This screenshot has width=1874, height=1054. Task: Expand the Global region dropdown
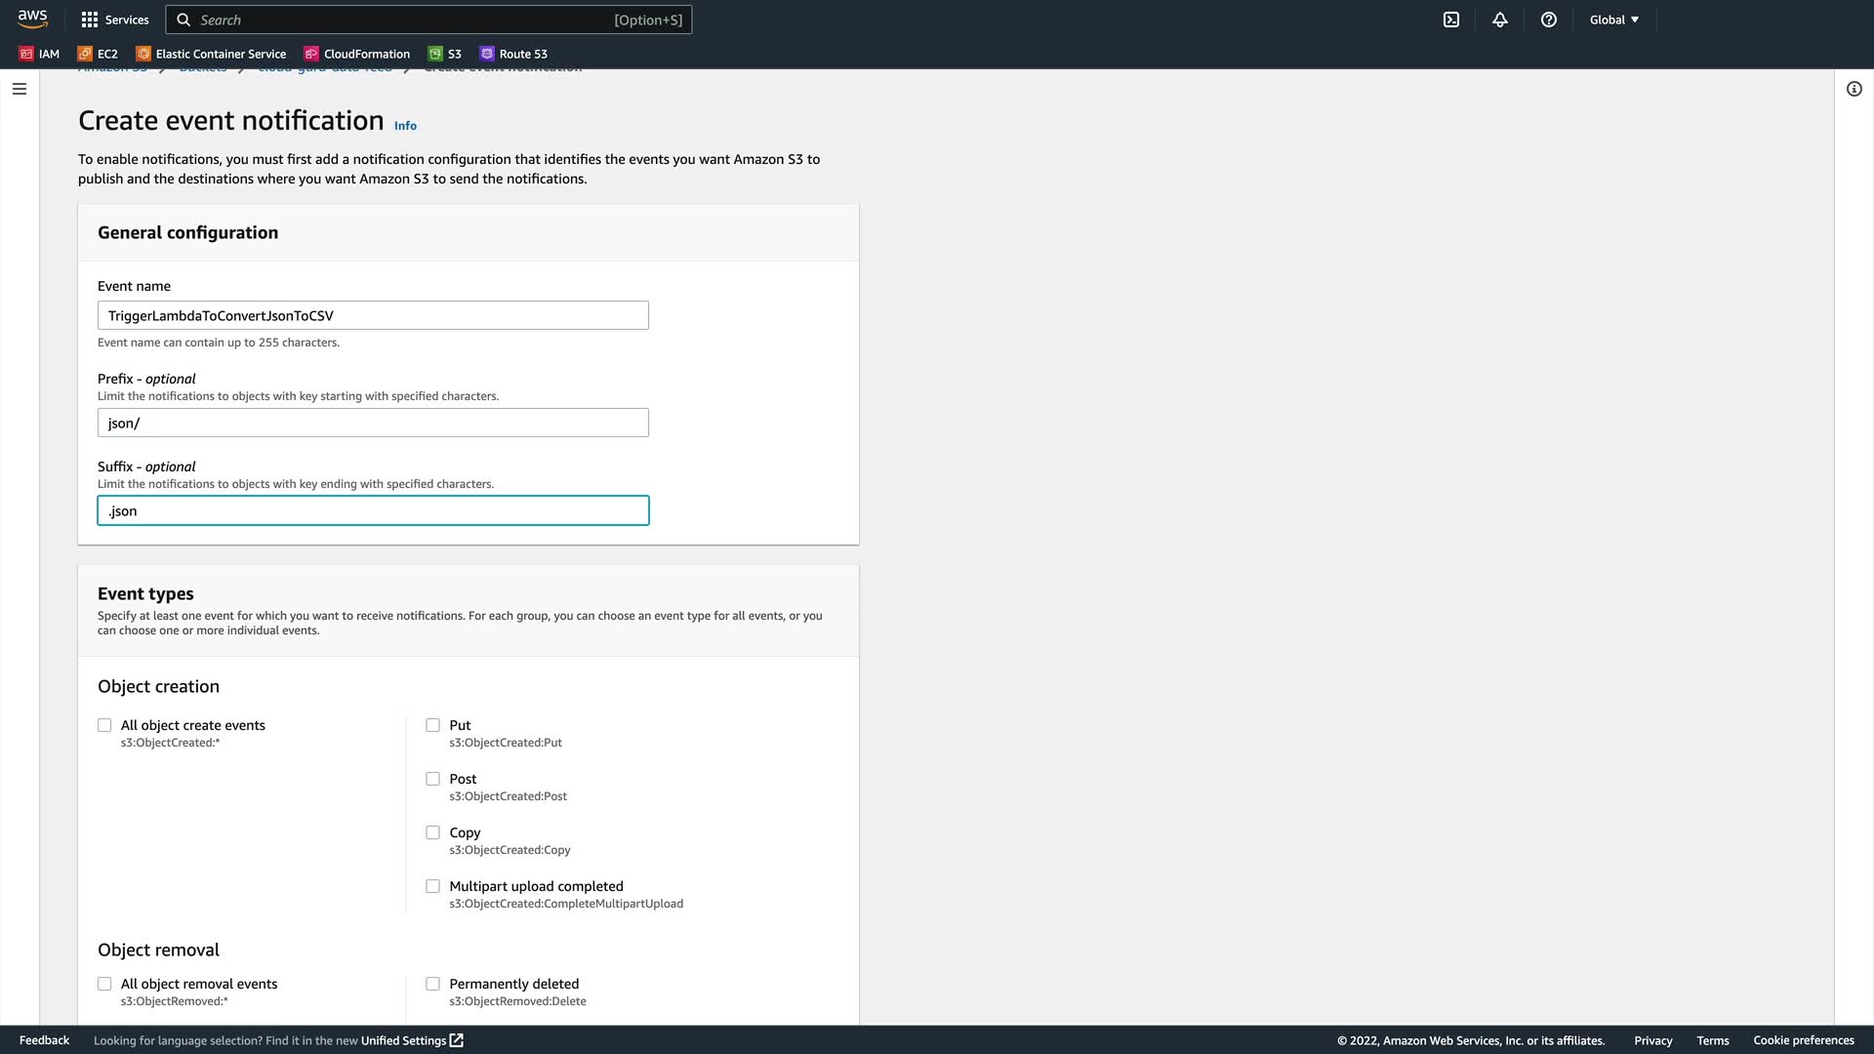(1613, 20)
